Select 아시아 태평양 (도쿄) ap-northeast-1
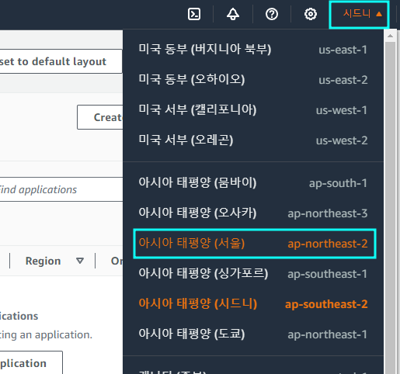The image size is (400, 374). click(253, 334)
